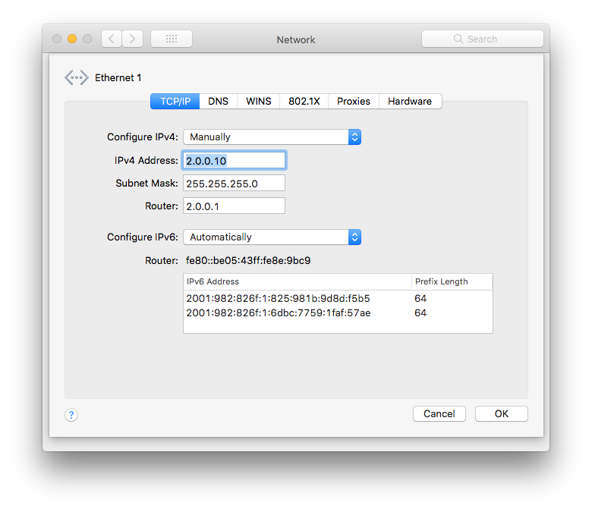Open the Show All grid icon
Screen dimensions: 592x512
click(172, 39)
